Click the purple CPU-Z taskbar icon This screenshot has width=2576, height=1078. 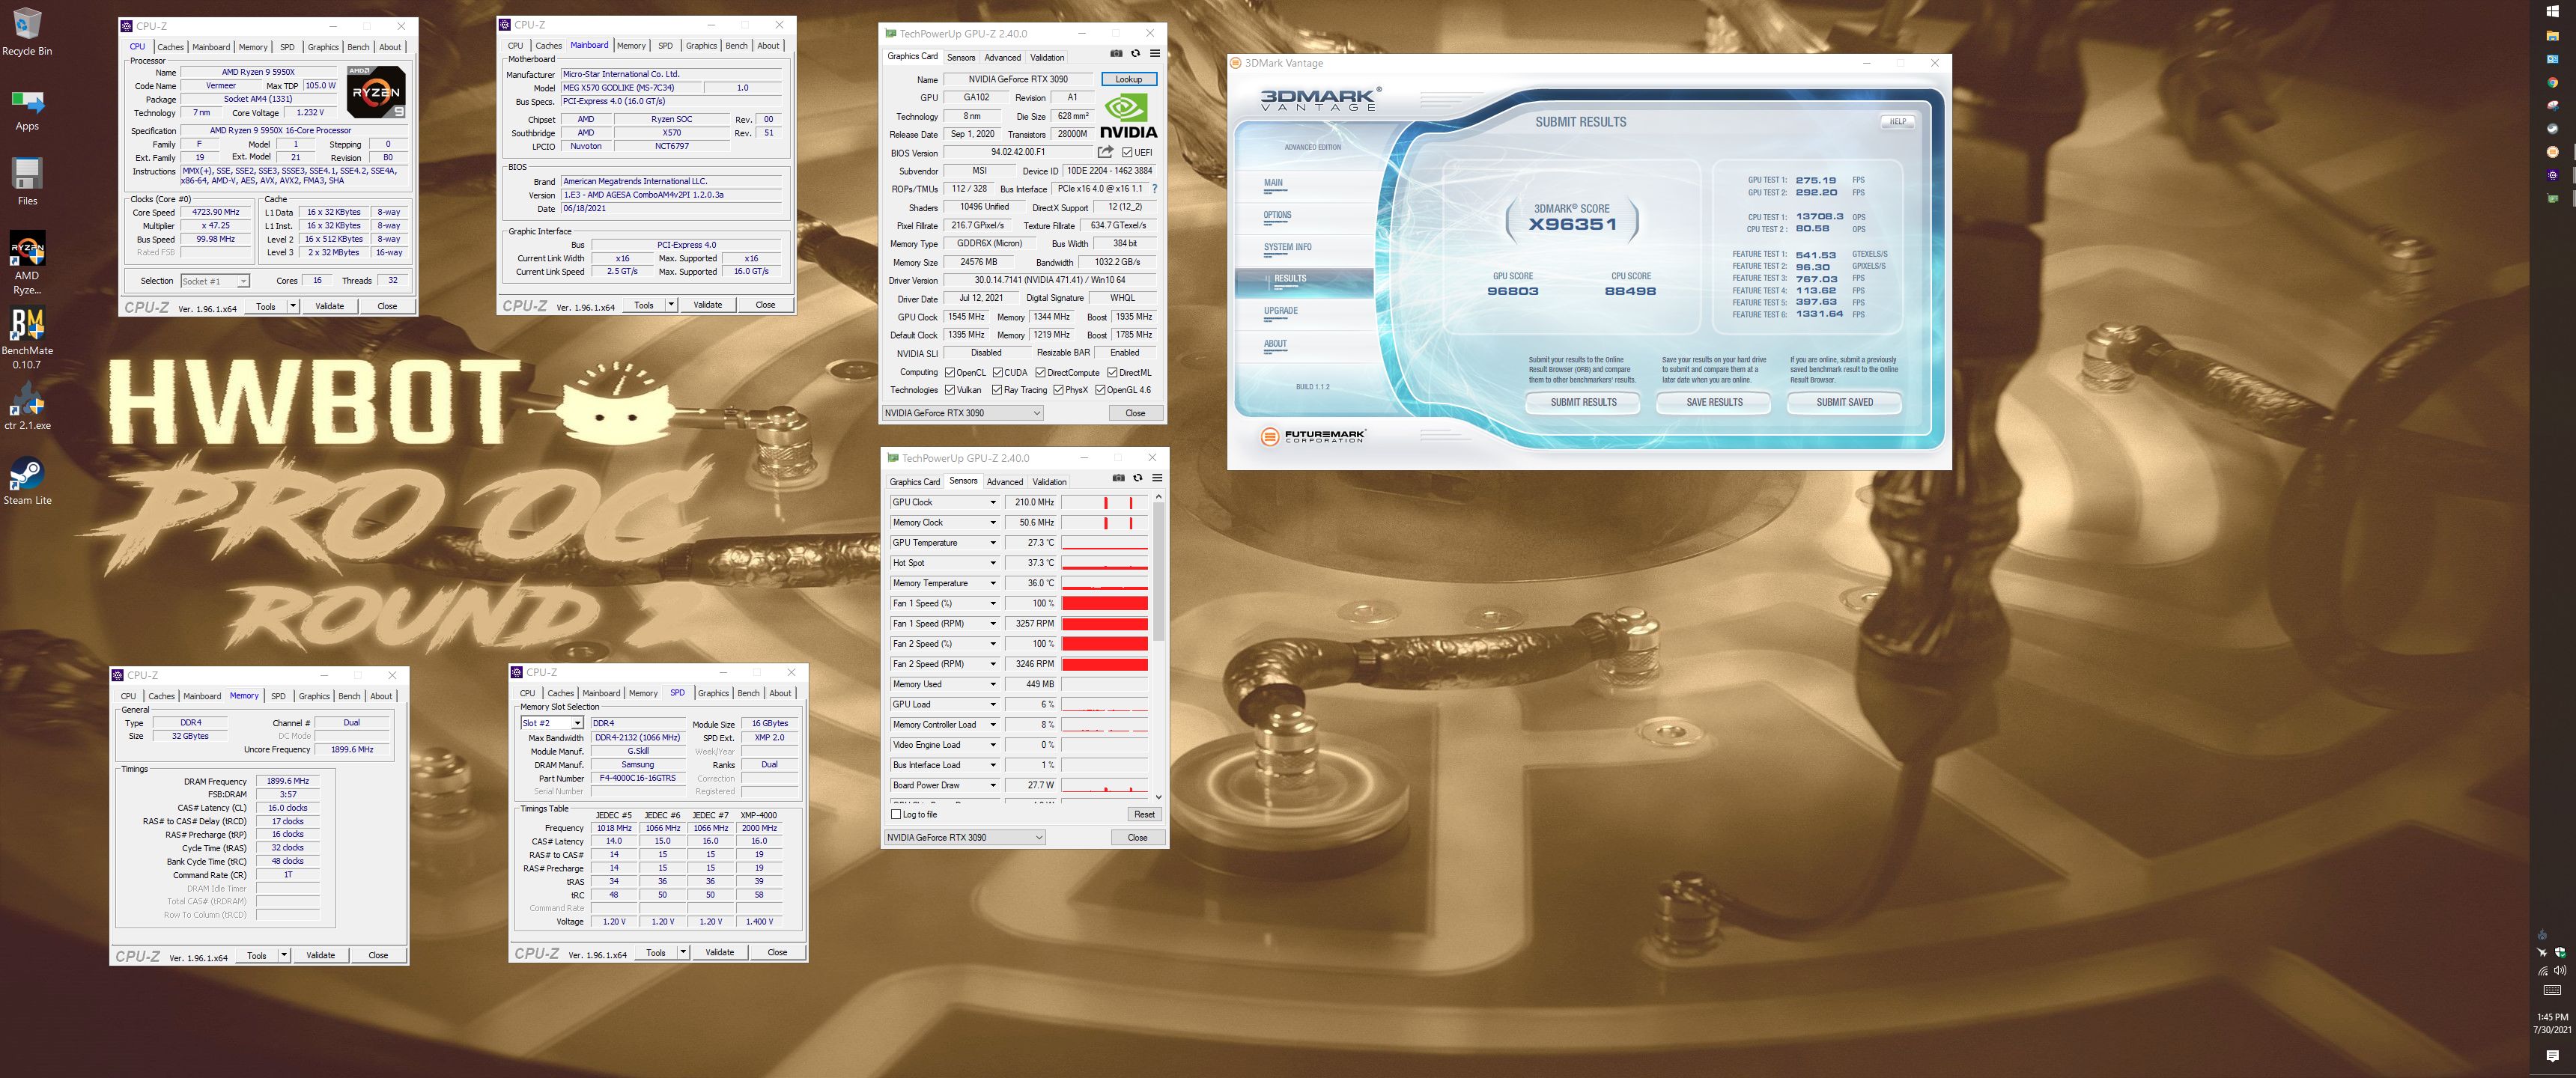pyautogui.click(x=2553, y=175)
